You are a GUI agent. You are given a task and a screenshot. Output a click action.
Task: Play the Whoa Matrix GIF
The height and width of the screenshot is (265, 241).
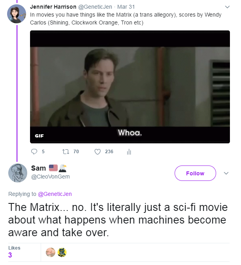130,87
